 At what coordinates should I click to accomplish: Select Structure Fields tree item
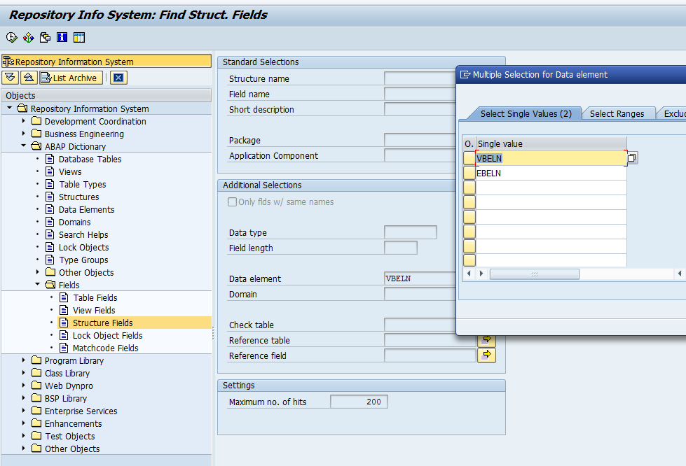(103, 323)
